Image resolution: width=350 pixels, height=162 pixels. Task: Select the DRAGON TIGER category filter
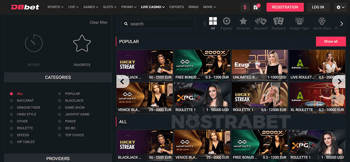tap(28, 107)
